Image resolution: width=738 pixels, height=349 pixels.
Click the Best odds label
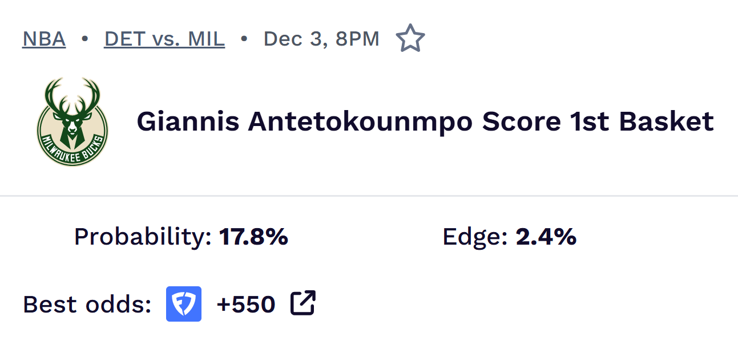click(87, 305)
